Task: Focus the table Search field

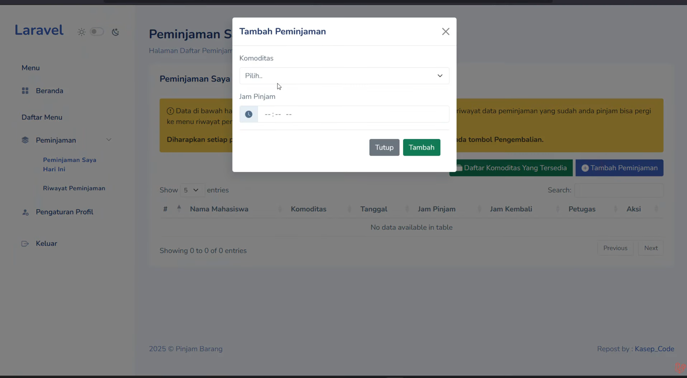Action: click(619, 190)
